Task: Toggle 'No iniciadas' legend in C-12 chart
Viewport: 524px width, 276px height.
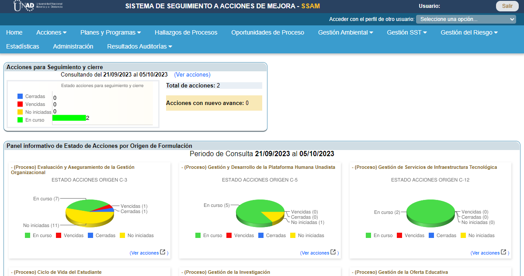Action: pos(478,235)
